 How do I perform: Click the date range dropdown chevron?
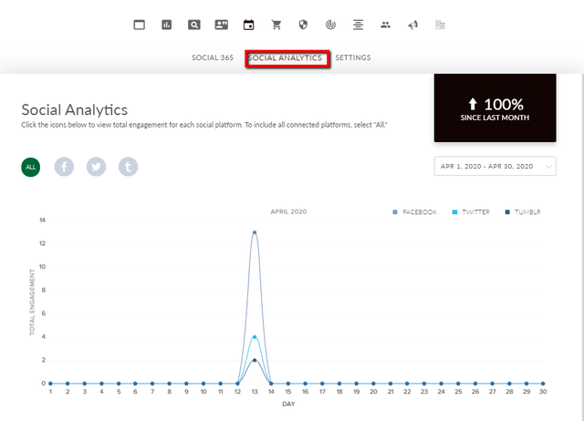tap(548, 167)
